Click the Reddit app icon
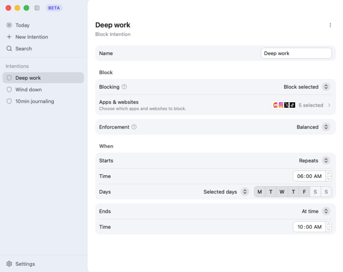343x272 pixels. (276, 105)
